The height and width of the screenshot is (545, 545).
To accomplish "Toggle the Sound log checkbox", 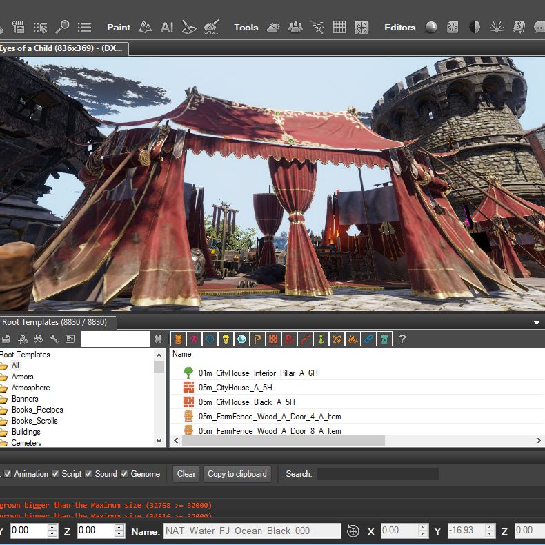I will 88,474.
